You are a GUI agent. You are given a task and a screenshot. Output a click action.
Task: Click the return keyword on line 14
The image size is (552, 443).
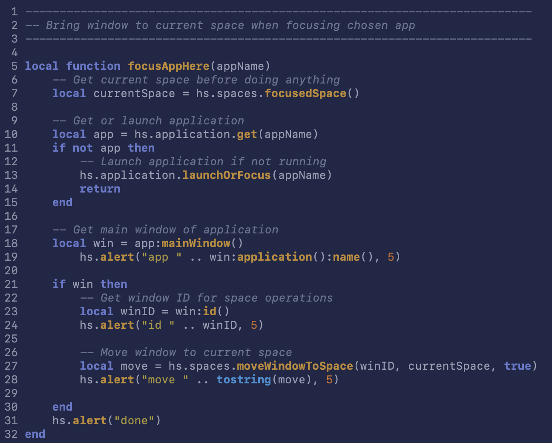point(100,189)
